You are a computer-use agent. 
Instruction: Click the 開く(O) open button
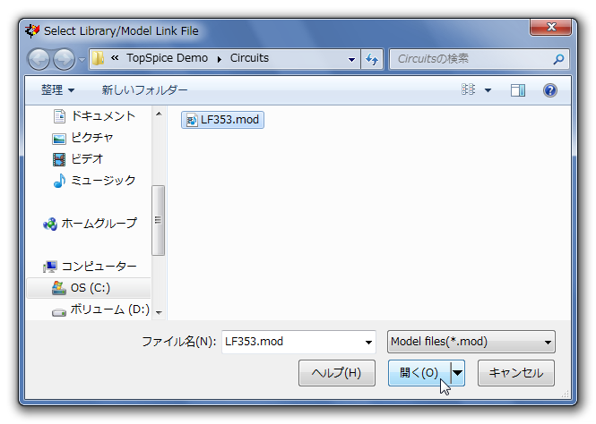point(419,373)
